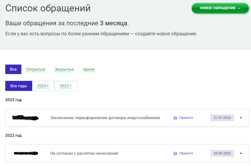This screenshot has width=251, height=166.
Task: Filter requests by '2023 г.'
Action: 43,86
